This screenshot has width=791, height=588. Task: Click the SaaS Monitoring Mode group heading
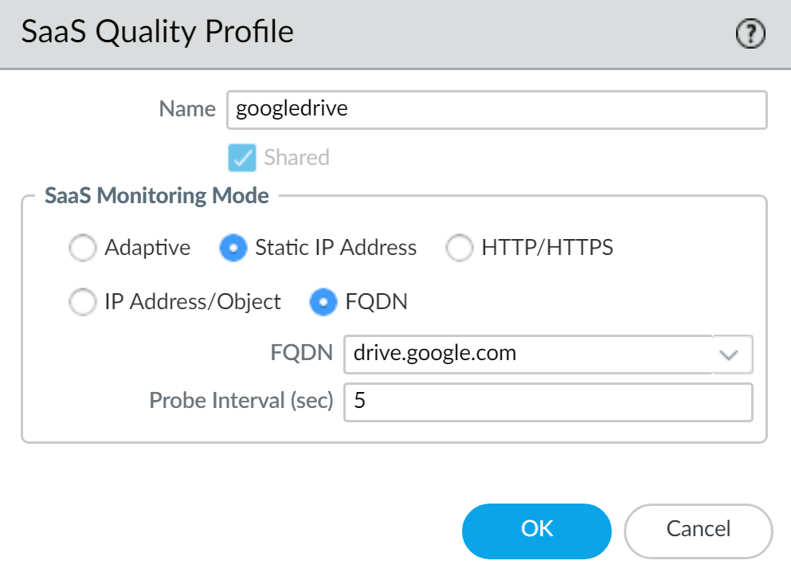[157, 195]
